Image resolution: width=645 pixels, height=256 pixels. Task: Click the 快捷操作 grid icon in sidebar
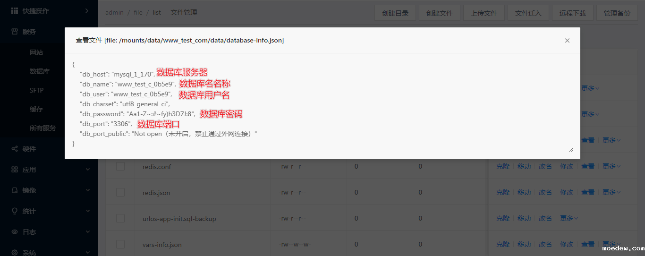point(15,11)
